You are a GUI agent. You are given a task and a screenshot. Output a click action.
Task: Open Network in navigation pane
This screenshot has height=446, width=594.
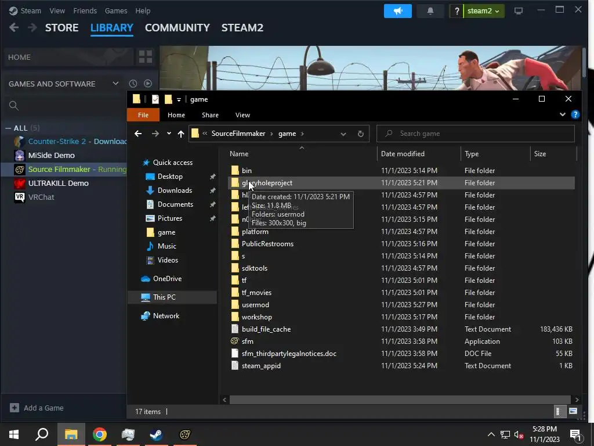tap(166, 316)
